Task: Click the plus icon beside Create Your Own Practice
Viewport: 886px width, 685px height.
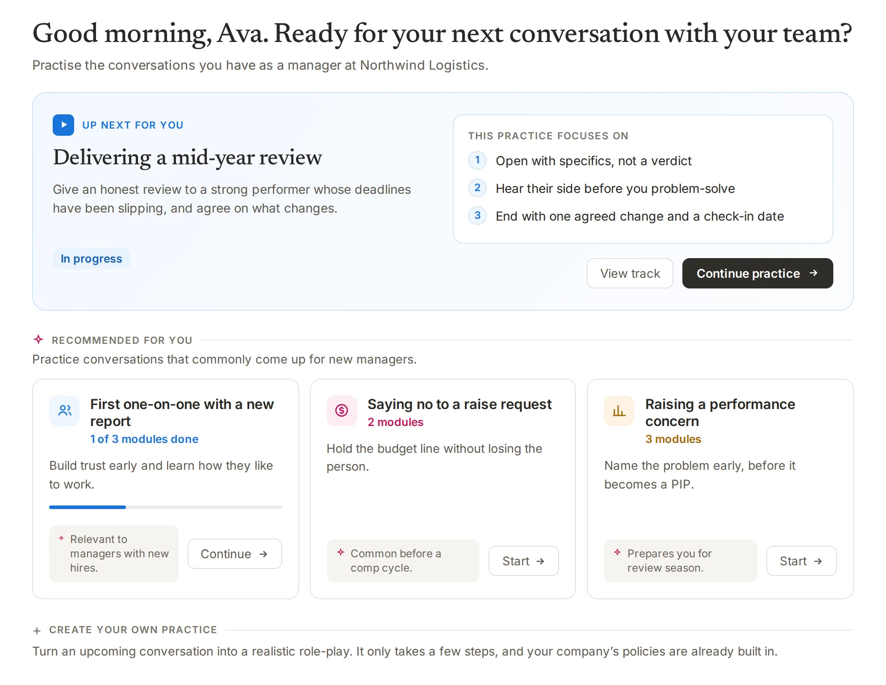Action: pyautogui.click(x=37, y=631)
